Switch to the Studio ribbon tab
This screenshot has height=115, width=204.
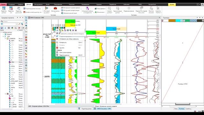coord(47,4)
